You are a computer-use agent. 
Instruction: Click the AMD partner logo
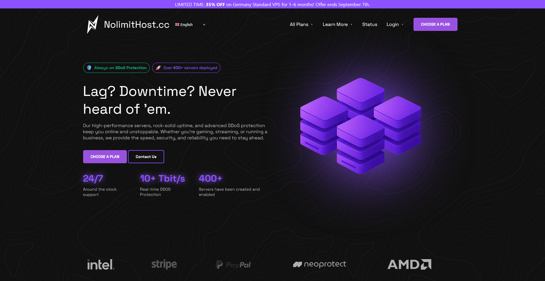click(409, 264)
